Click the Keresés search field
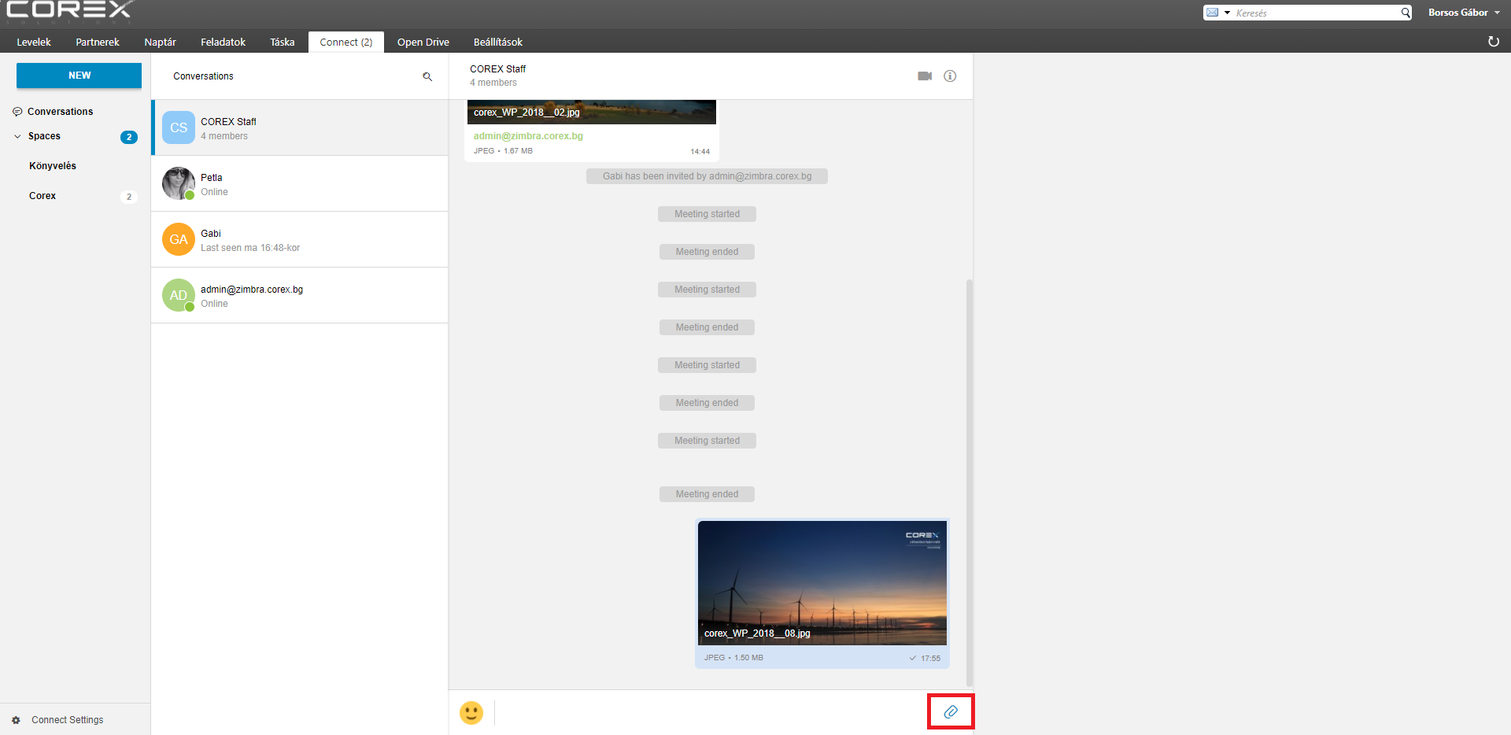Screen dimensions: 1511x735 tap(1316, 13)
